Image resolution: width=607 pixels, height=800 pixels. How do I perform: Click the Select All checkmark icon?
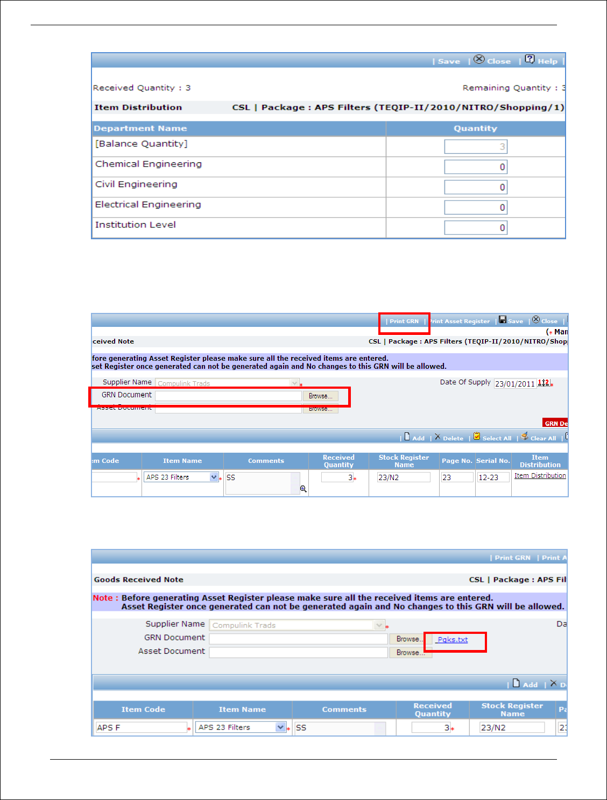click(477, 437)
